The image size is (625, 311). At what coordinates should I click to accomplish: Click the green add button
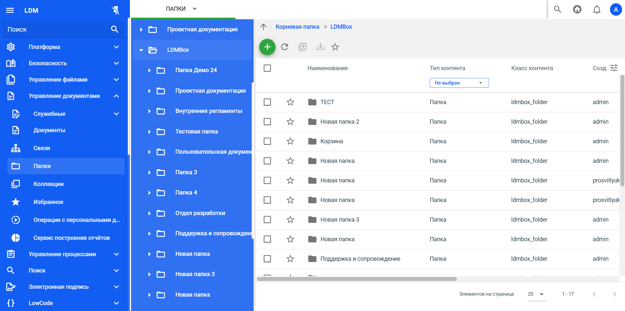(267, 47)
